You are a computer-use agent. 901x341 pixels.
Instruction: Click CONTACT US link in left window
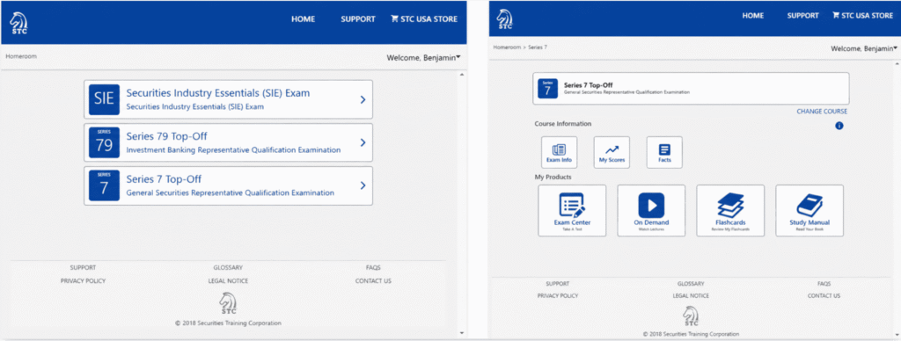click(373, 280)
